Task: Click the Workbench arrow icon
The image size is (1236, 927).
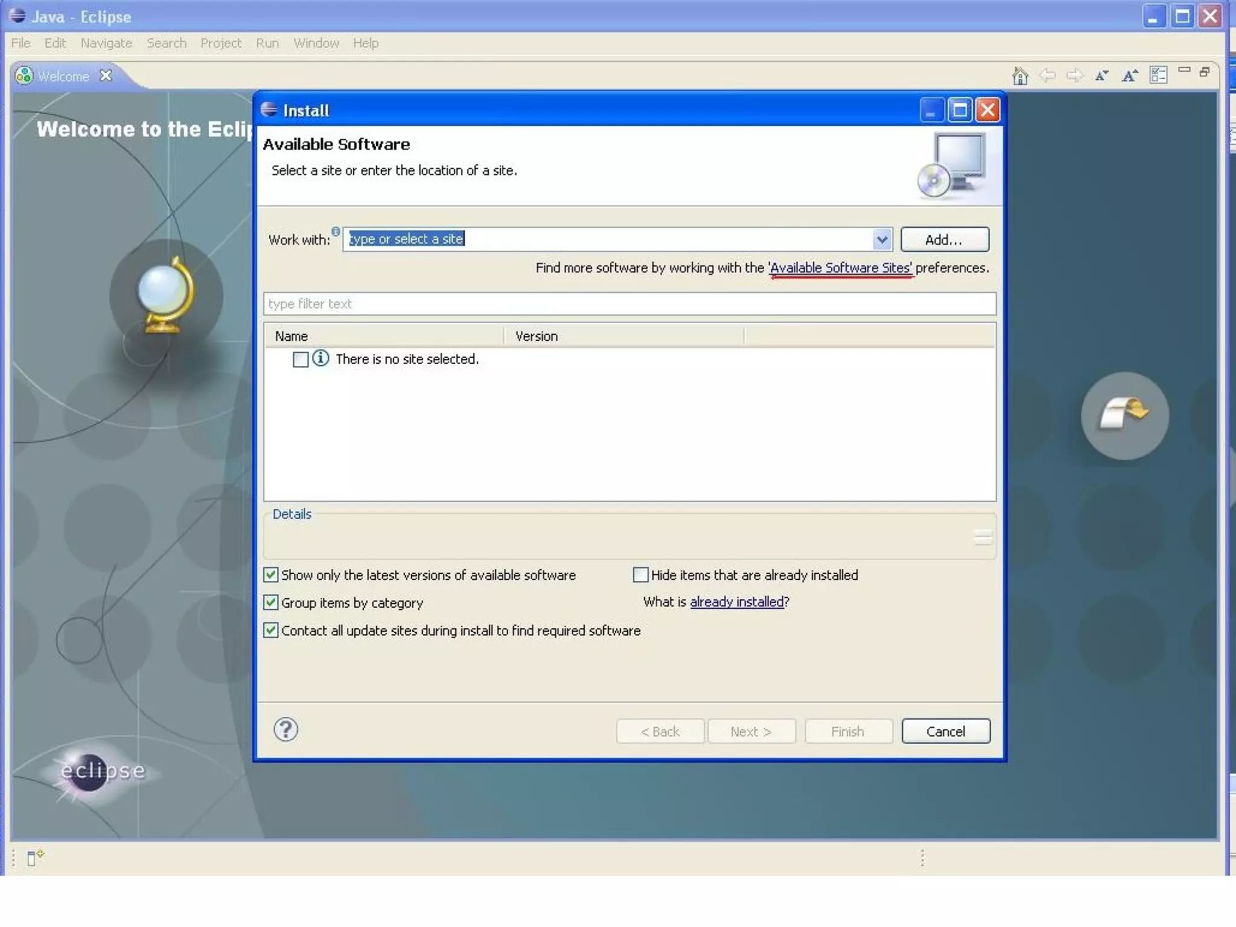Action: pos(1124,415)
